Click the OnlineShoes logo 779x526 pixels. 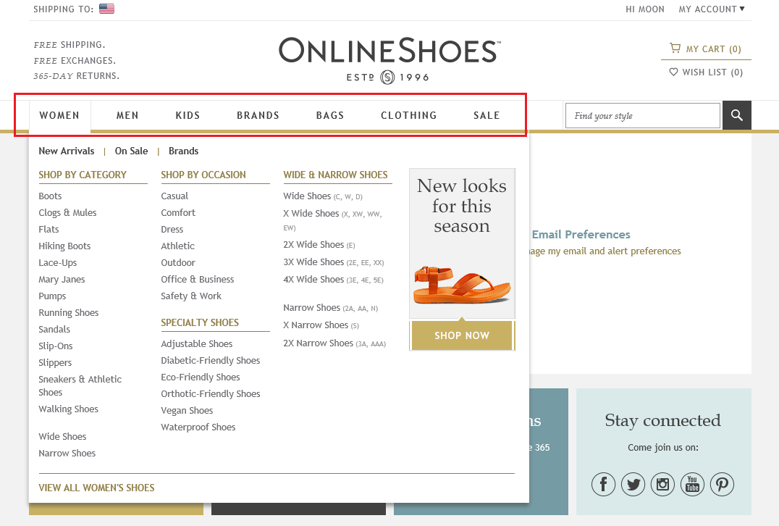(389, 59)
